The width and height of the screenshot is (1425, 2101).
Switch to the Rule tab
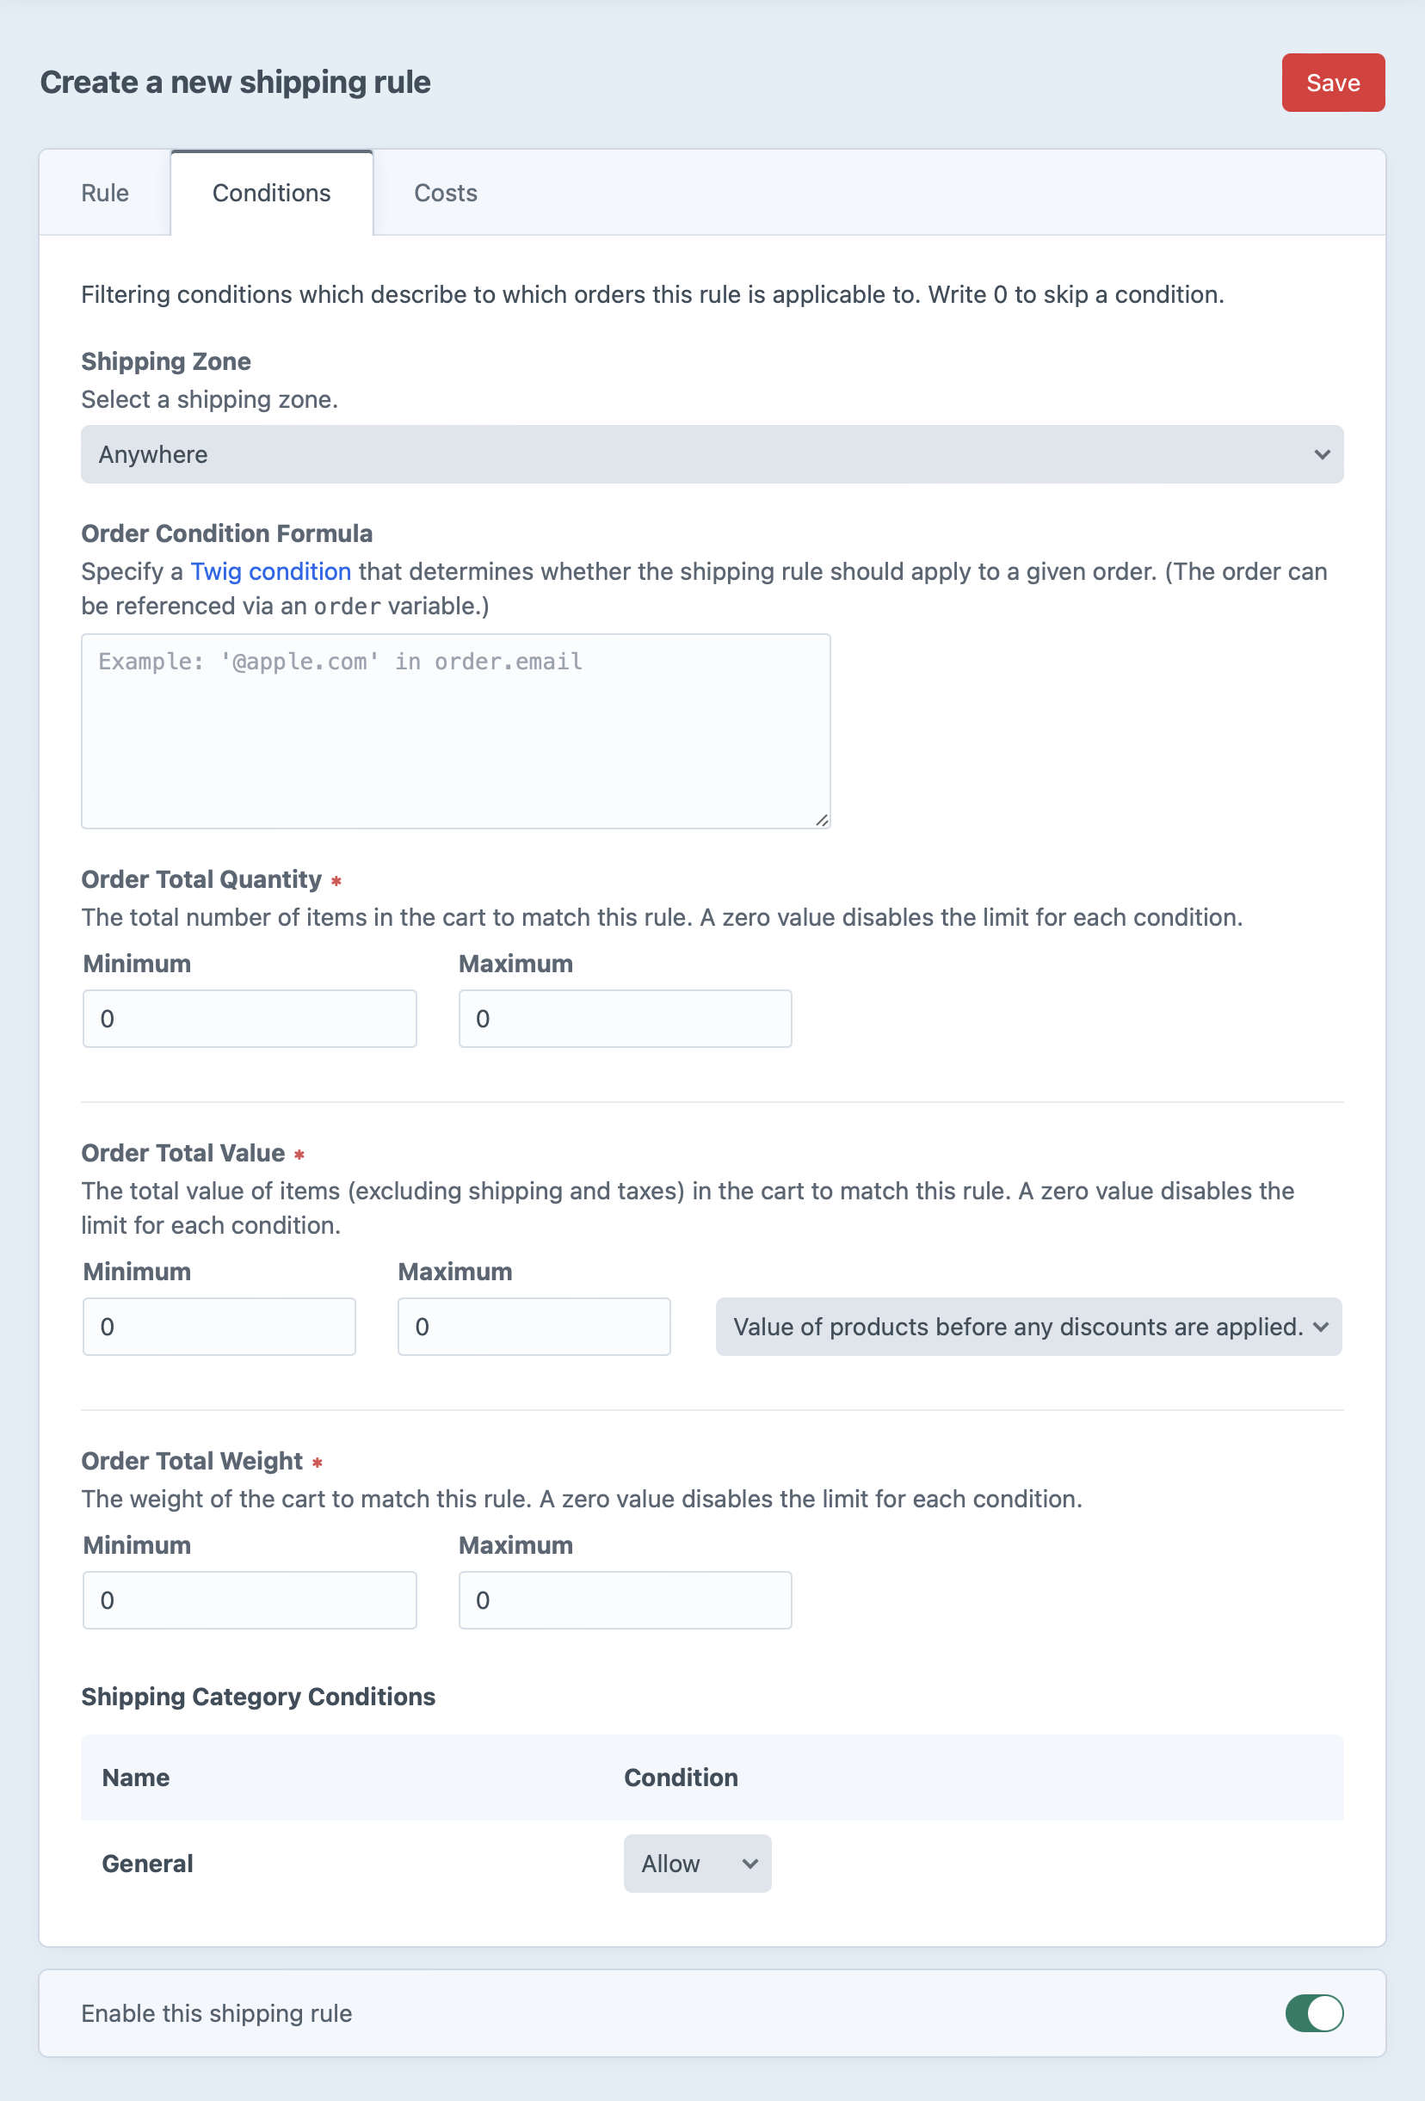[x=104, y=192]
